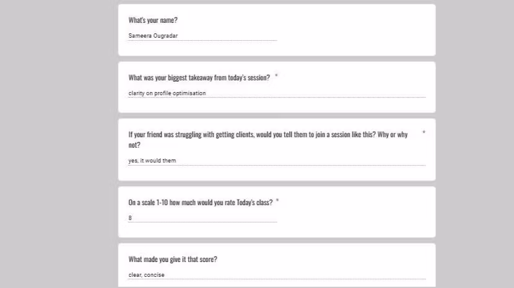Focus the 'clear, concise' answer field
This screenshot has width=514, height=288.
[x=277, y=275]
